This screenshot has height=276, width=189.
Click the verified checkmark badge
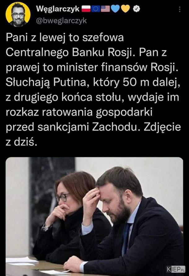(136, 9)
